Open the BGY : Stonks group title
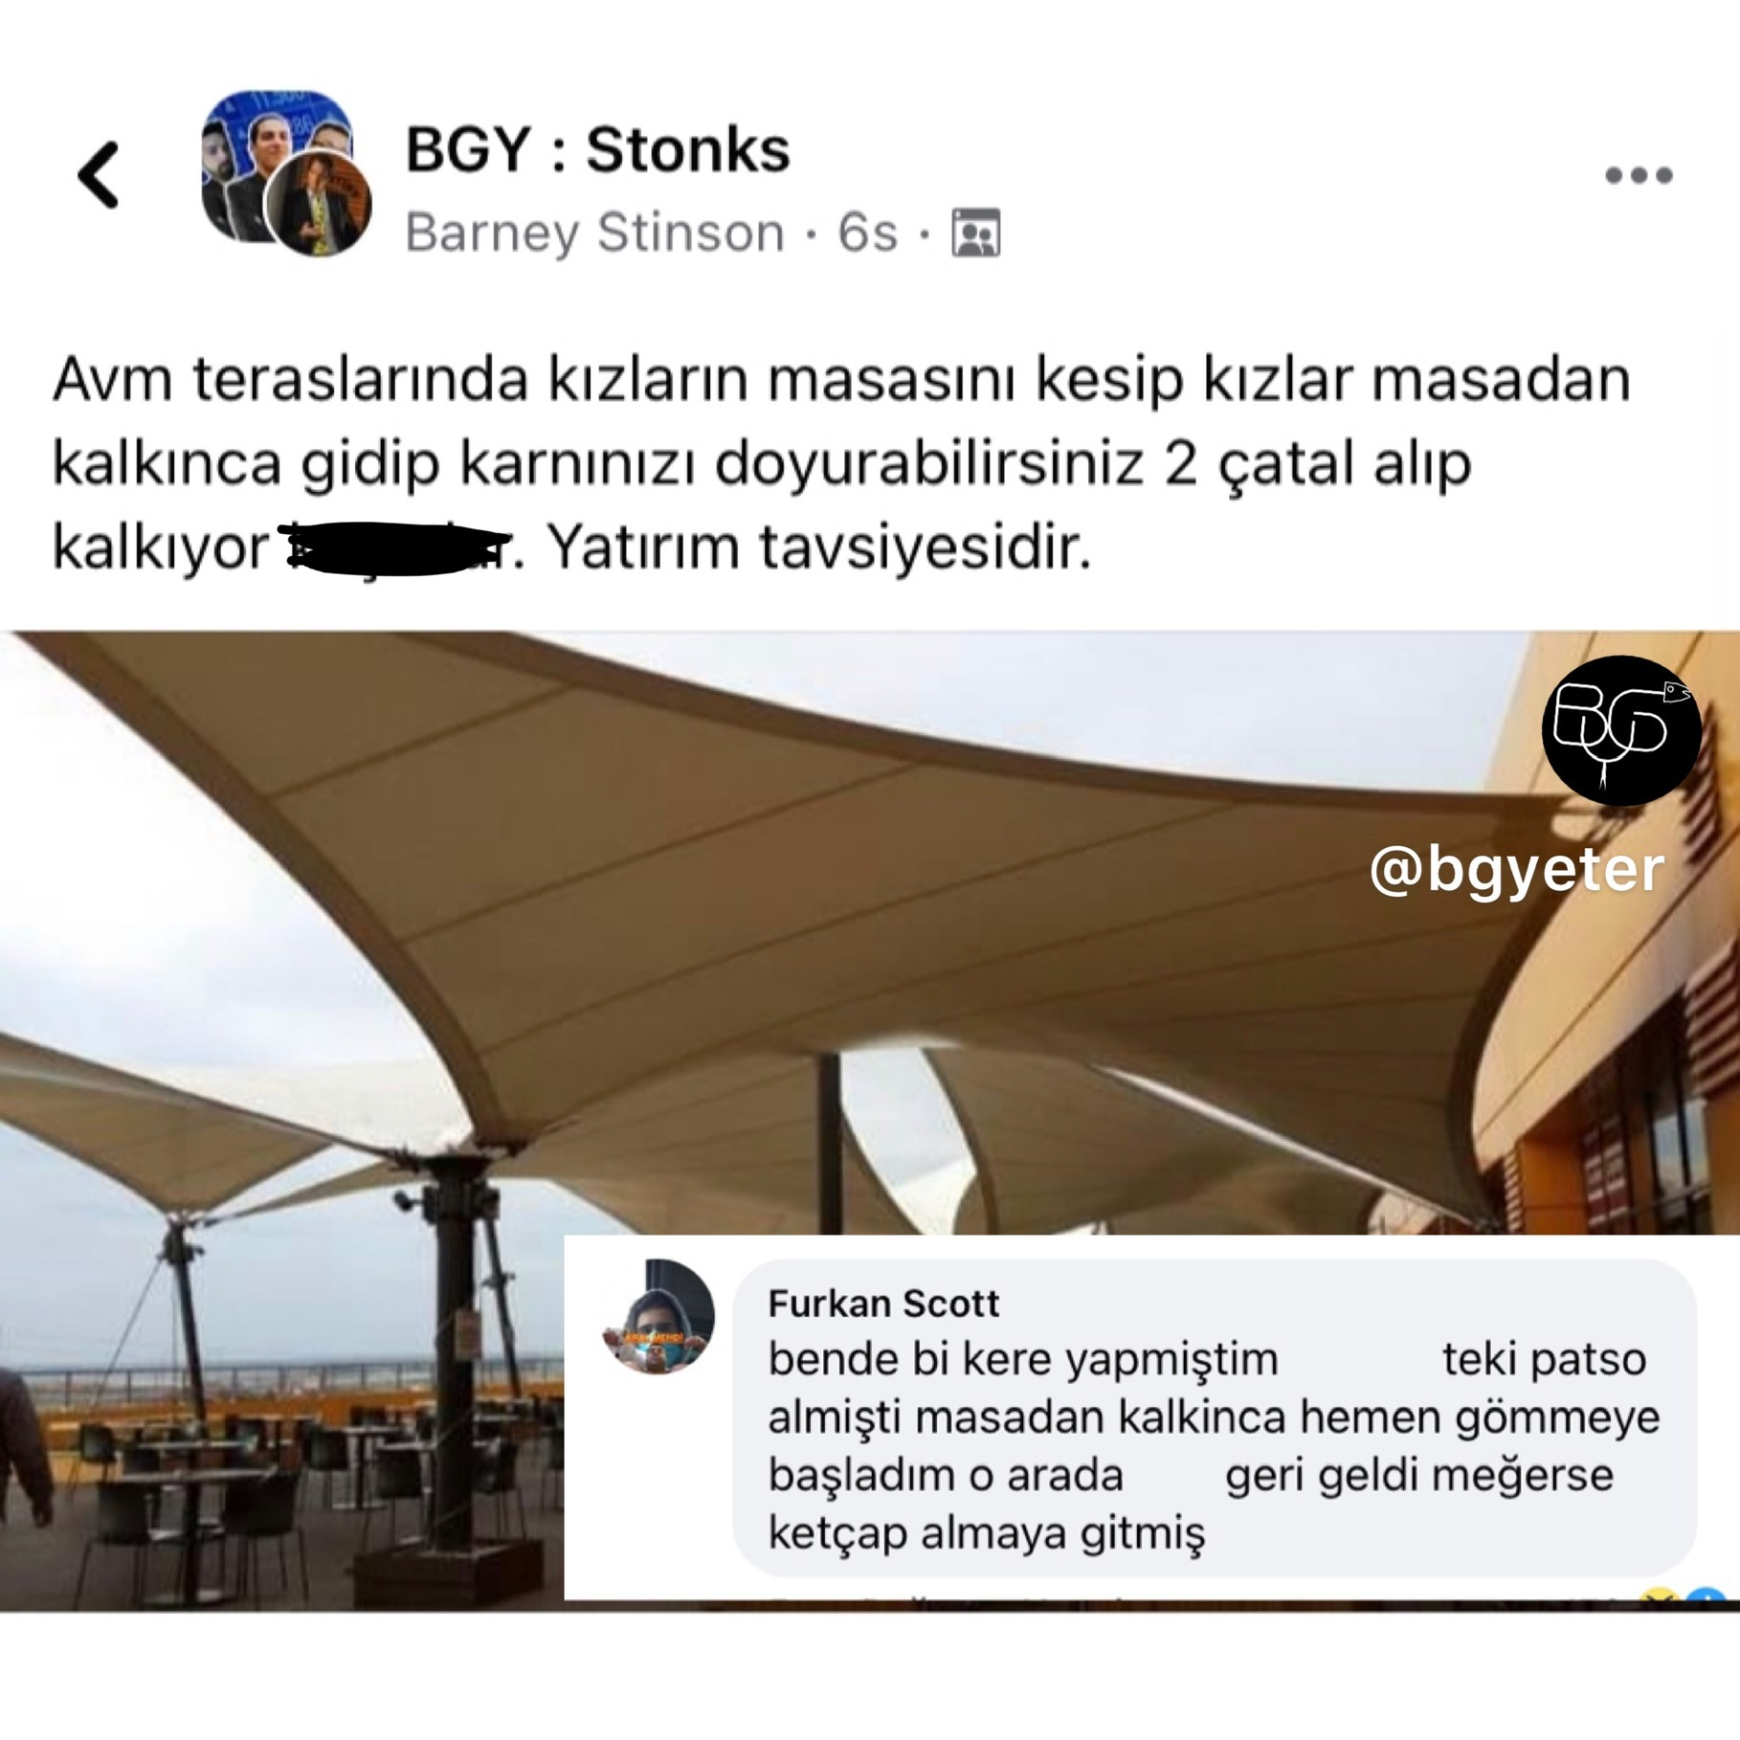This screenshot has width=1740, height=1740. click(x=598, y=150)
